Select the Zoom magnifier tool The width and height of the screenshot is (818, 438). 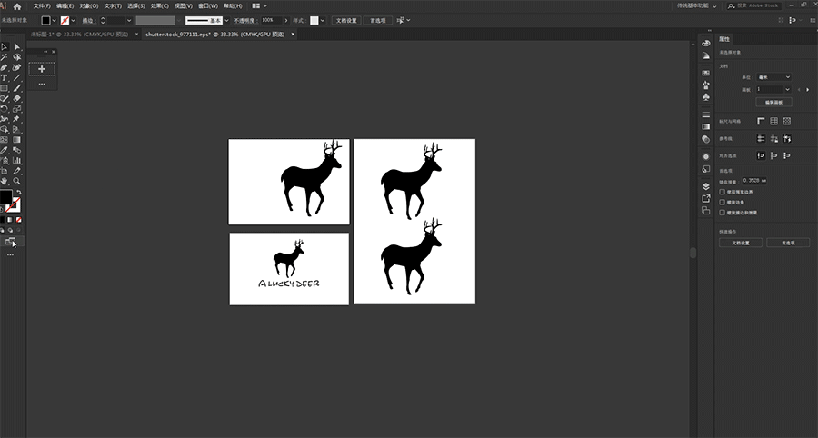pos(16,181)
